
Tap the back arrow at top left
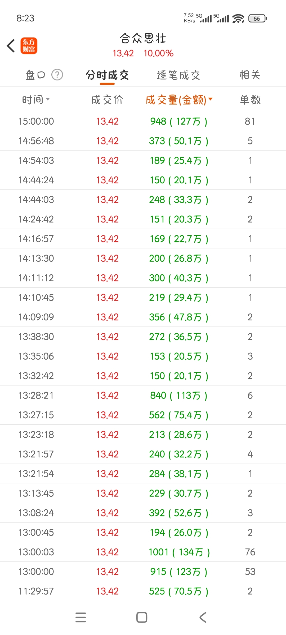pos(11,46)
